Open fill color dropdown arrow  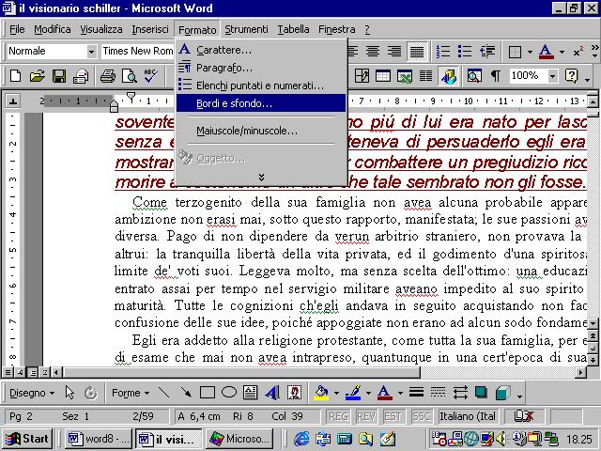point(336,393)
